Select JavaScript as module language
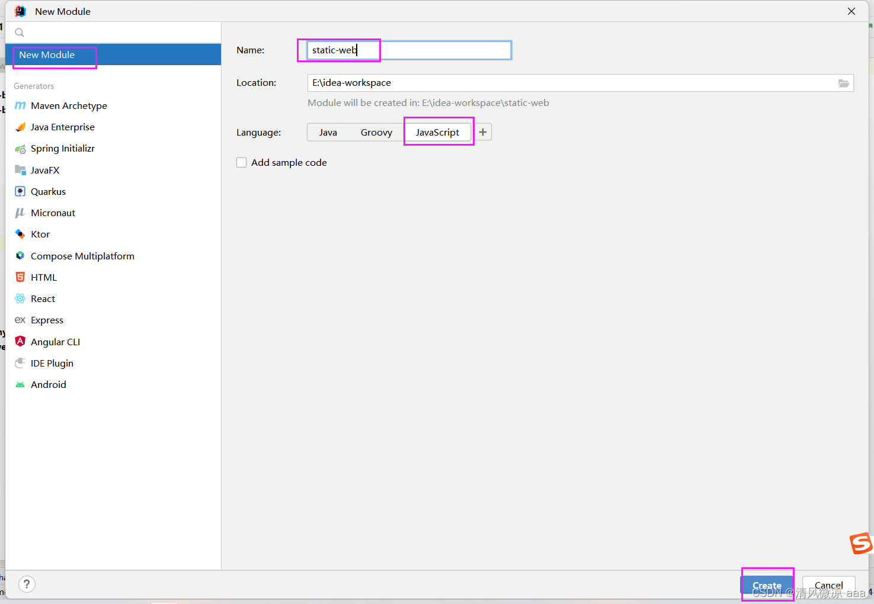 click(437, 132)
